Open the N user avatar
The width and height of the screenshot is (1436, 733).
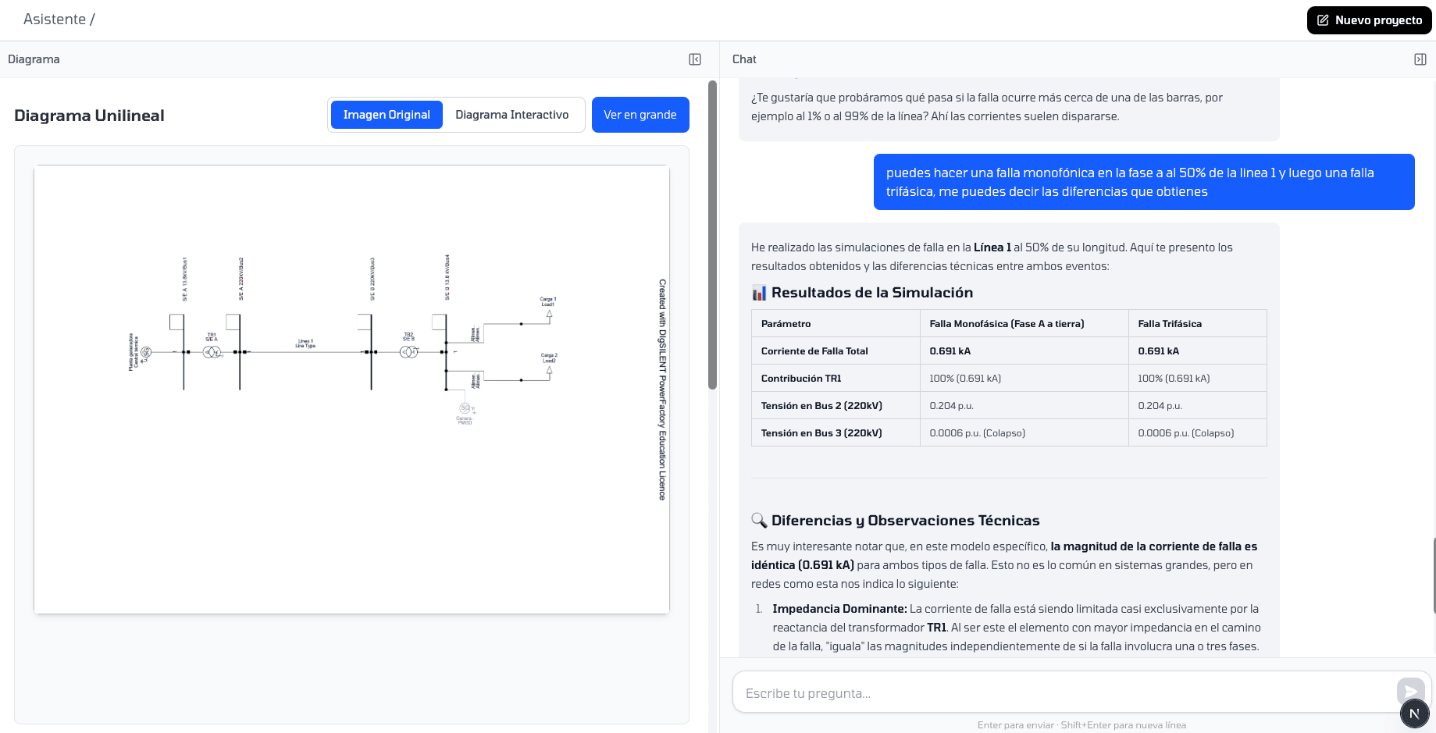1414,713
